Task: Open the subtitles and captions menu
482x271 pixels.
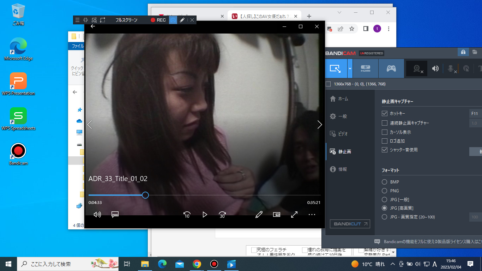Action: coord(115,215)
